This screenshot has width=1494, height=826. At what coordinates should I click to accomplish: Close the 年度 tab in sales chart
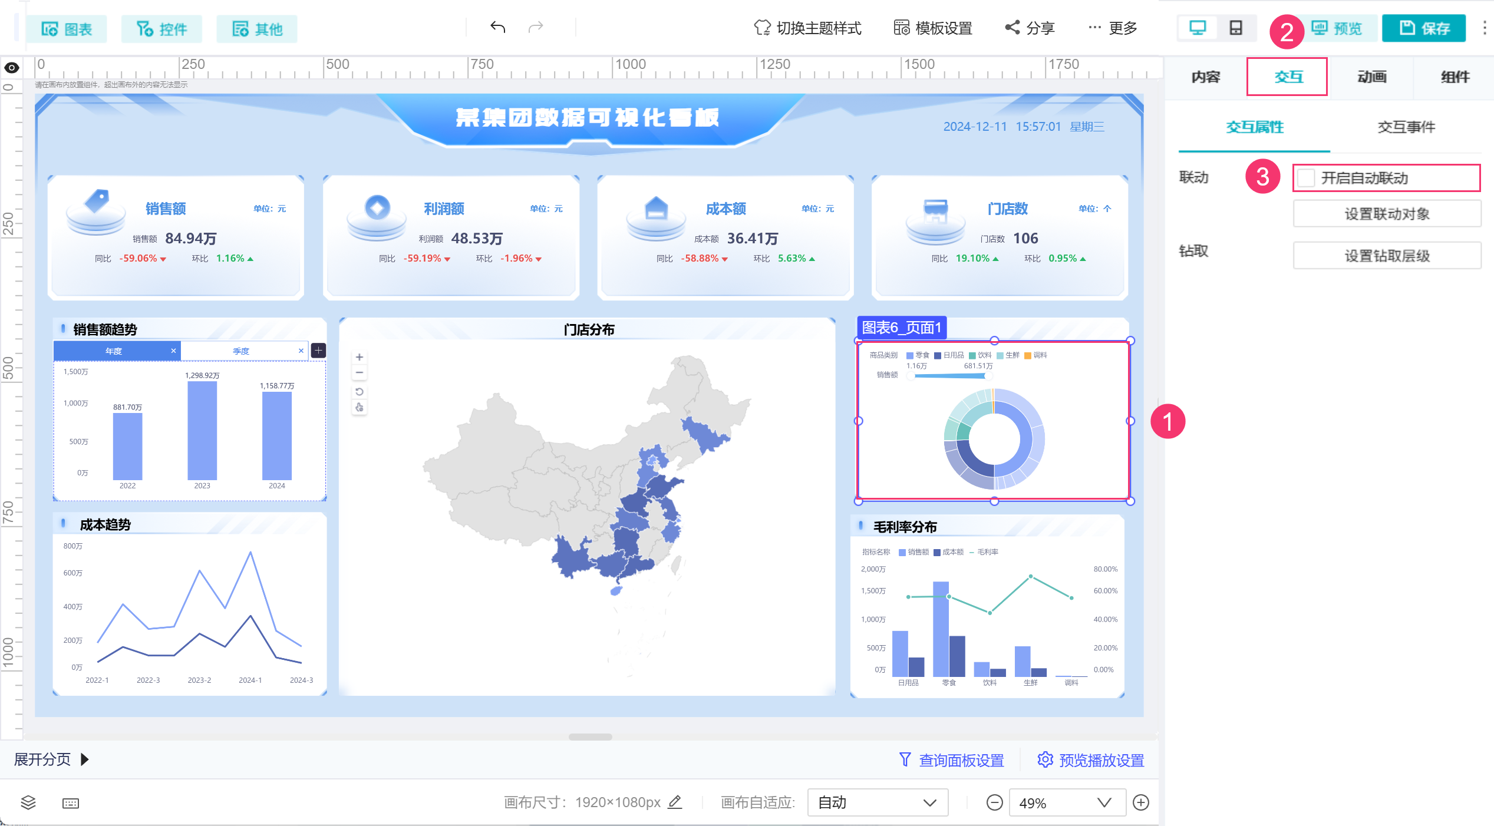[x=173, y=351]
